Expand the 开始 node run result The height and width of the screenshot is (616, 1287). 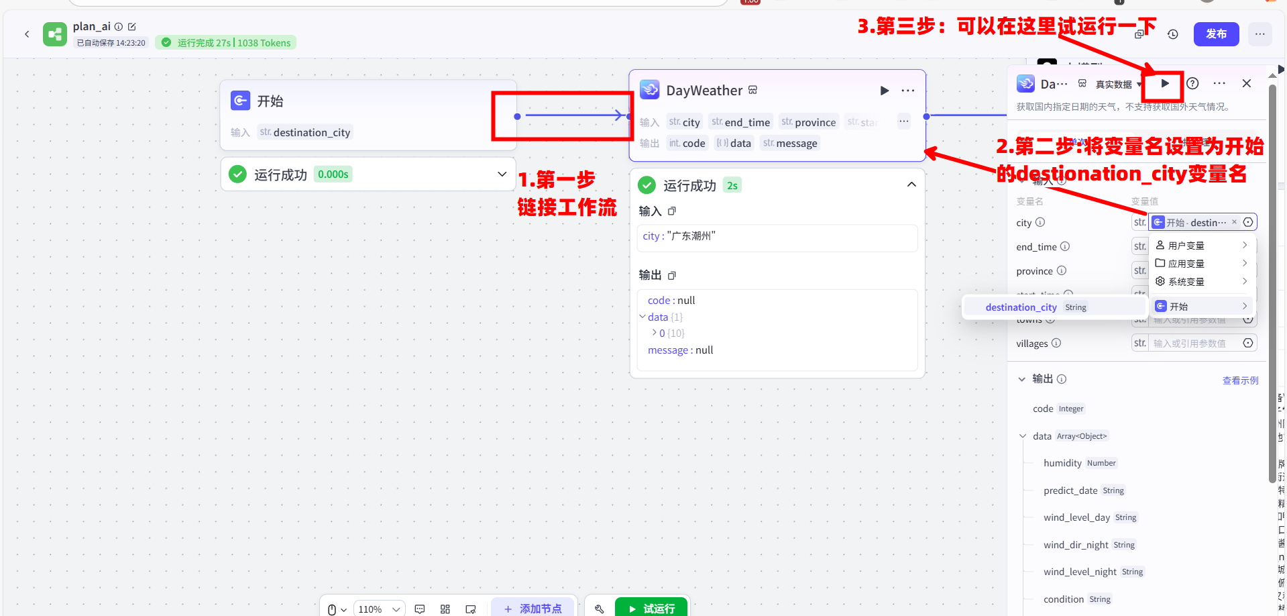point(502,174)
